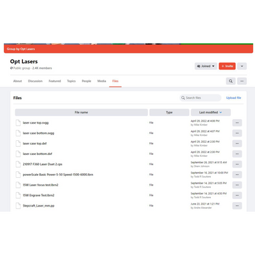Open file laser case bottom.svgg
Screen dimensions: 255x255
(x=38, y=133)
